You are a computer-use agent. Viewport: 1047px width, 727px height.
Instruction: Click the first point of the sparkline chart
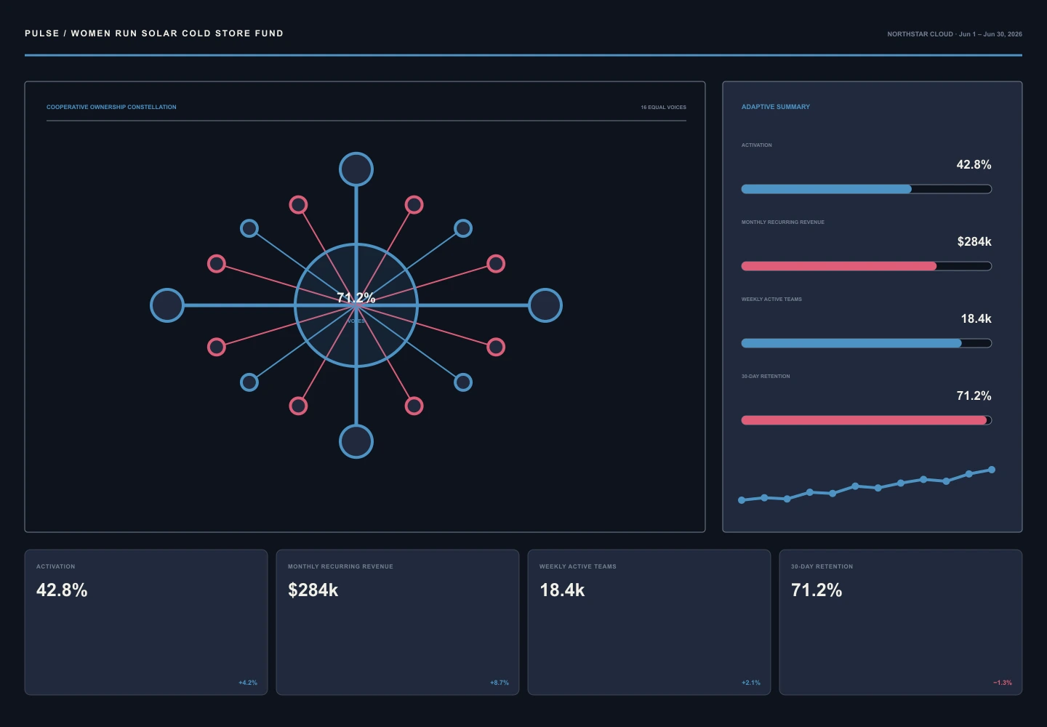click(742, 500)
